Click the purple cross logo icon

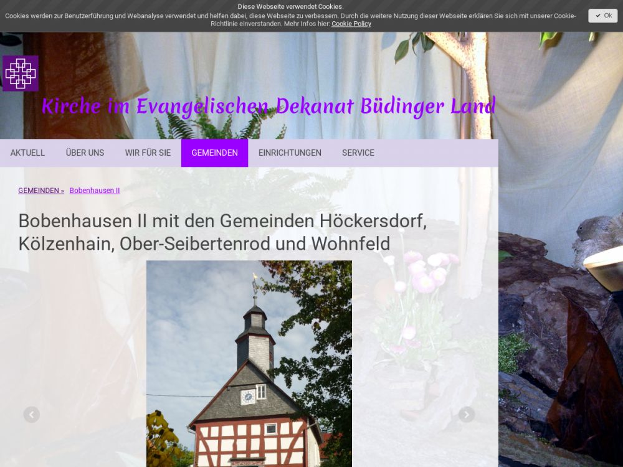(21, 73)
